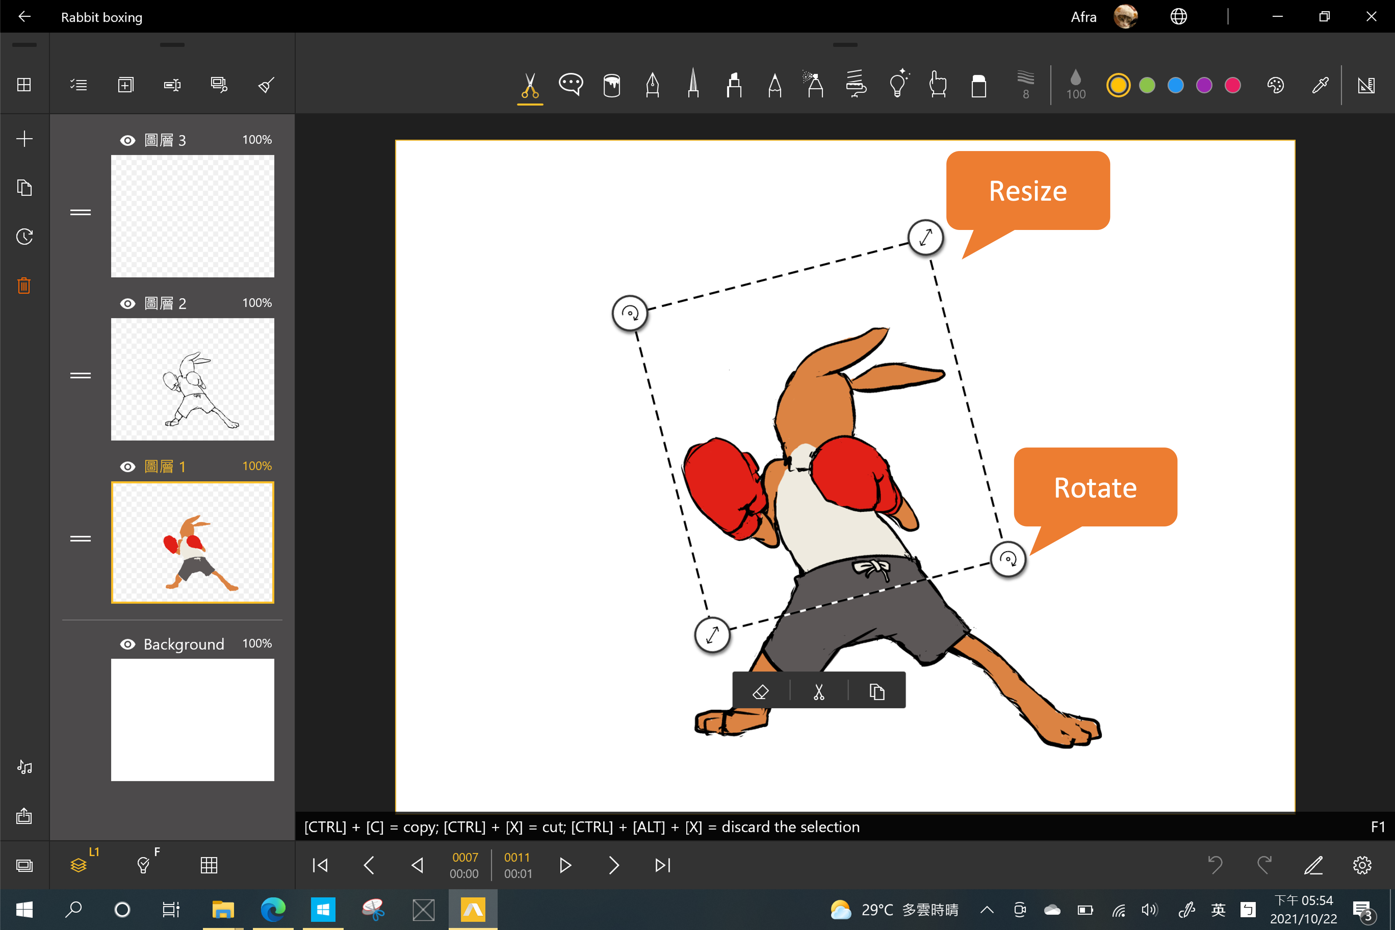Screen dimensions: 1395x930
Task: Toggle the frames strip icon at bottom left
Action: (x=24, y=865)
